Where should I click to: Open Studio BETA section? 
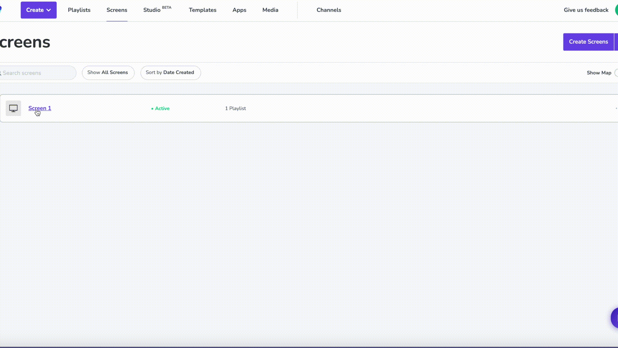coord(157,10)
